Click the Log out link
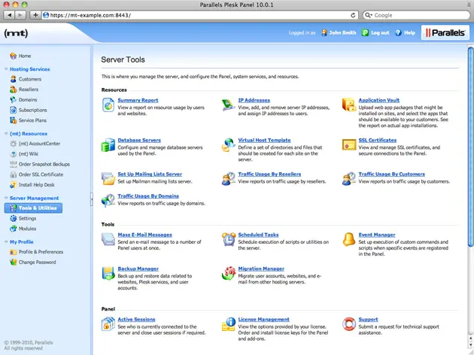The width and height of the screenshot is (474, 355). point(380,32)
